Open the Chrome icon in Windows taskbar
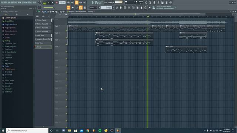The image size is (237, 133). click(88, 130)
